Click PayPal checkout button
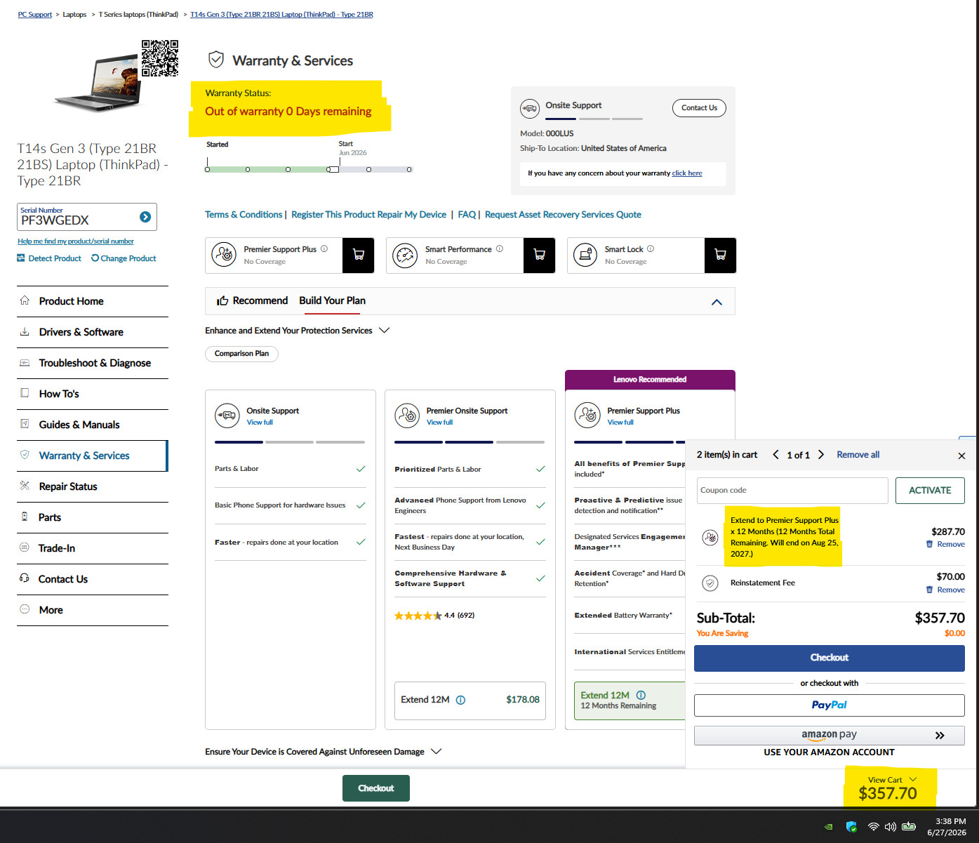 [829, 705]
